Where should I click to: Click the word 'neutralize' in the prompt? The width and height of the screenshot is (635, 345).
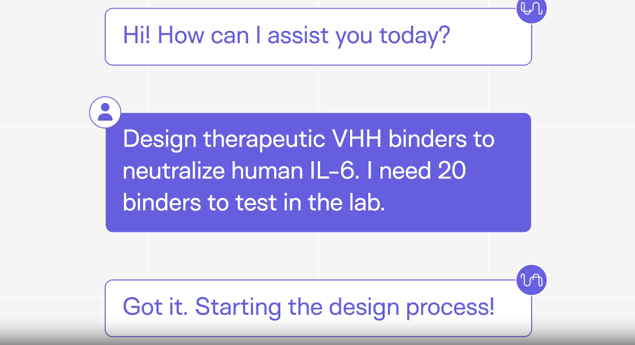click(x=173, y=171)
